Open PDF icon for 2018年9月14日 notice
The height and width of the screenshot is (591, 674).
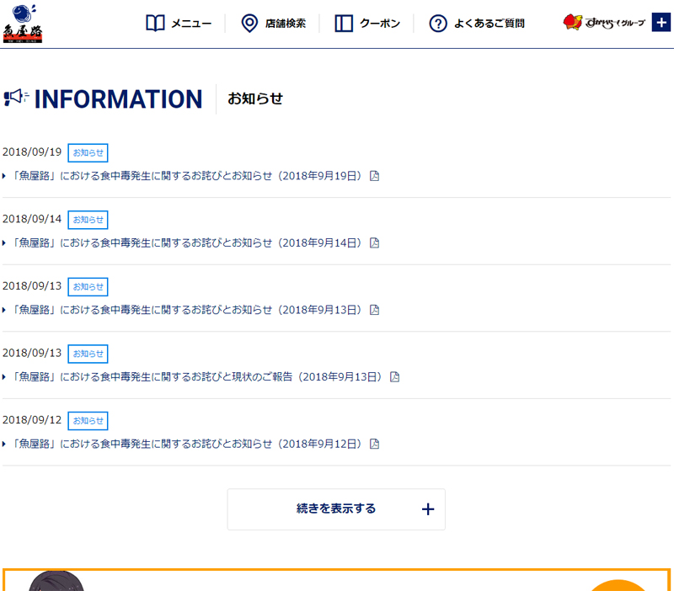374,243
